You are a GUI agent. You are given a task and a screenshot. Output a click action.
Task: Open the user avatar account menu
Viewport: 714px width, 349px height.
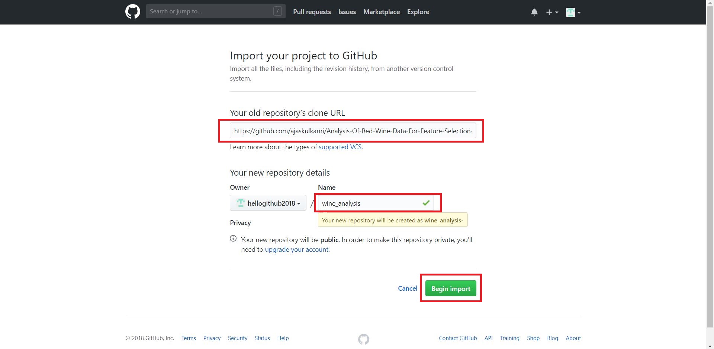click(x=573, y=12)
